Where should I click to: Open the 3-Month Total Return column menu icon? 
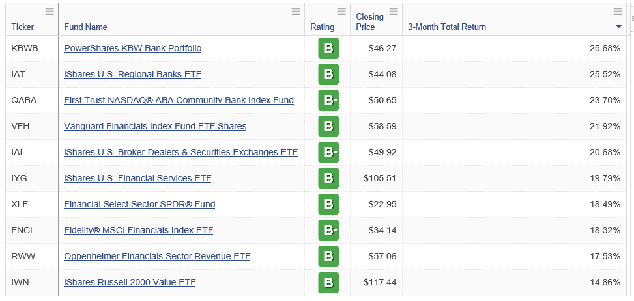pos(618,11)
